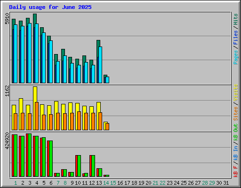The image size is (241, 188).
Task: Select day 18 on the x-axis
Action: pos(134,183)
